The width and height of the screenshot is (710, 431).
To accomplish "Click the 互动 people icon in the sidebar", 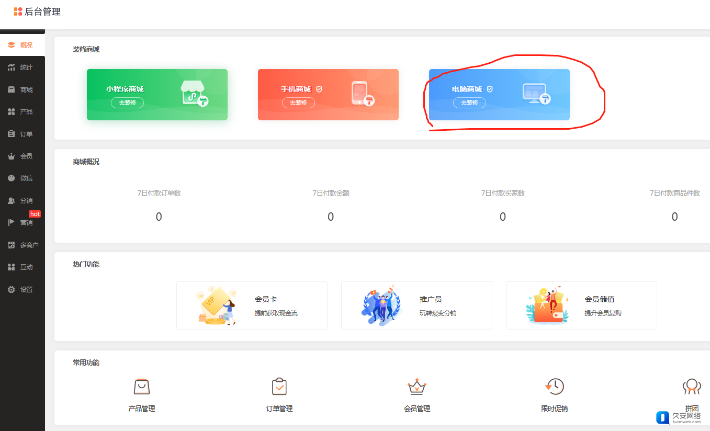I will pyautogui.click(x=11, y=267).
